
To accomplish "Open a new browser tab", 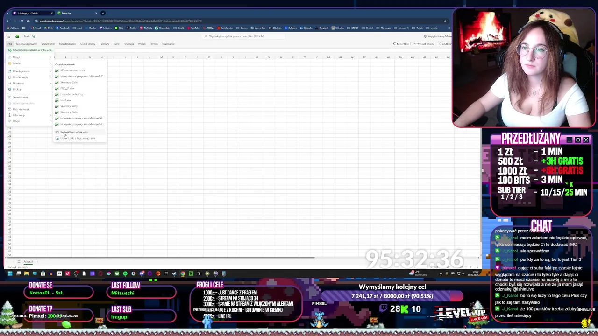I will coord(103,13).
